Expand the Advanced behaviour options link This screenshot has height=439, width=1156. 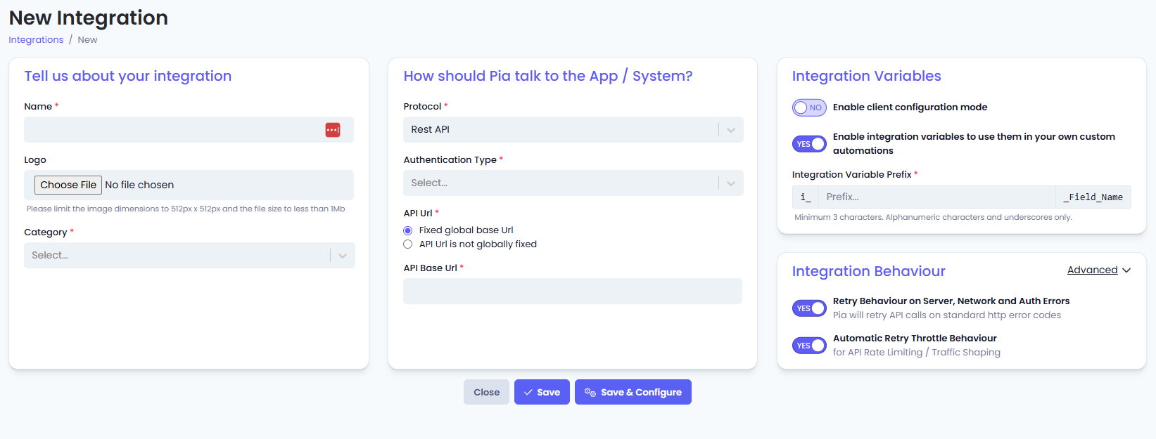pyautogui.click(x=1092, y=270)
